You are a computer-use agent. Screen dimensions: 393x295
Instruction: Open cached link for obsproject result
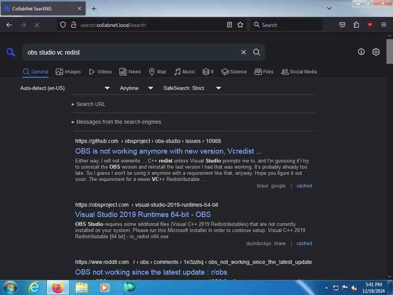point(304,243)
